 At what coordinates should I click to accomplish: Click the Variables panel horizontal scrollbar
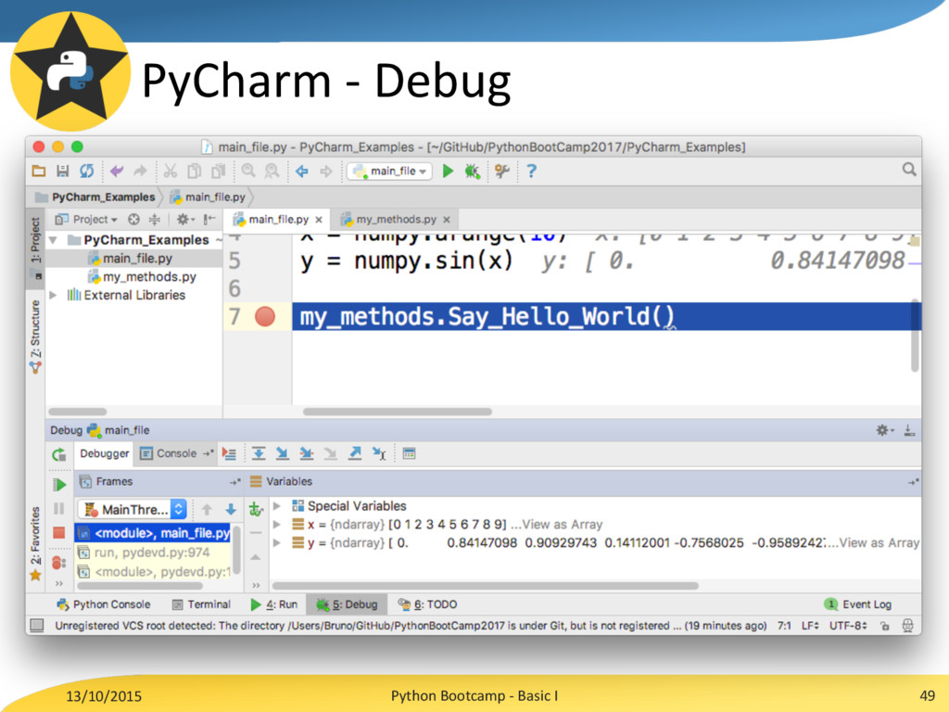(486, 586)
